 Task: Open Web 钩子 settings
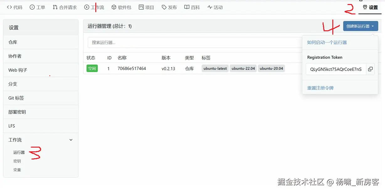pyautogui.click(x=41, y=70)
